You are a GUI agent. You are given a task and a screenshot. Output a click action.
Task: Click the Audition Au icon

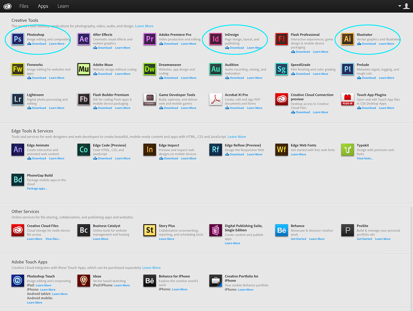(216, 69)
